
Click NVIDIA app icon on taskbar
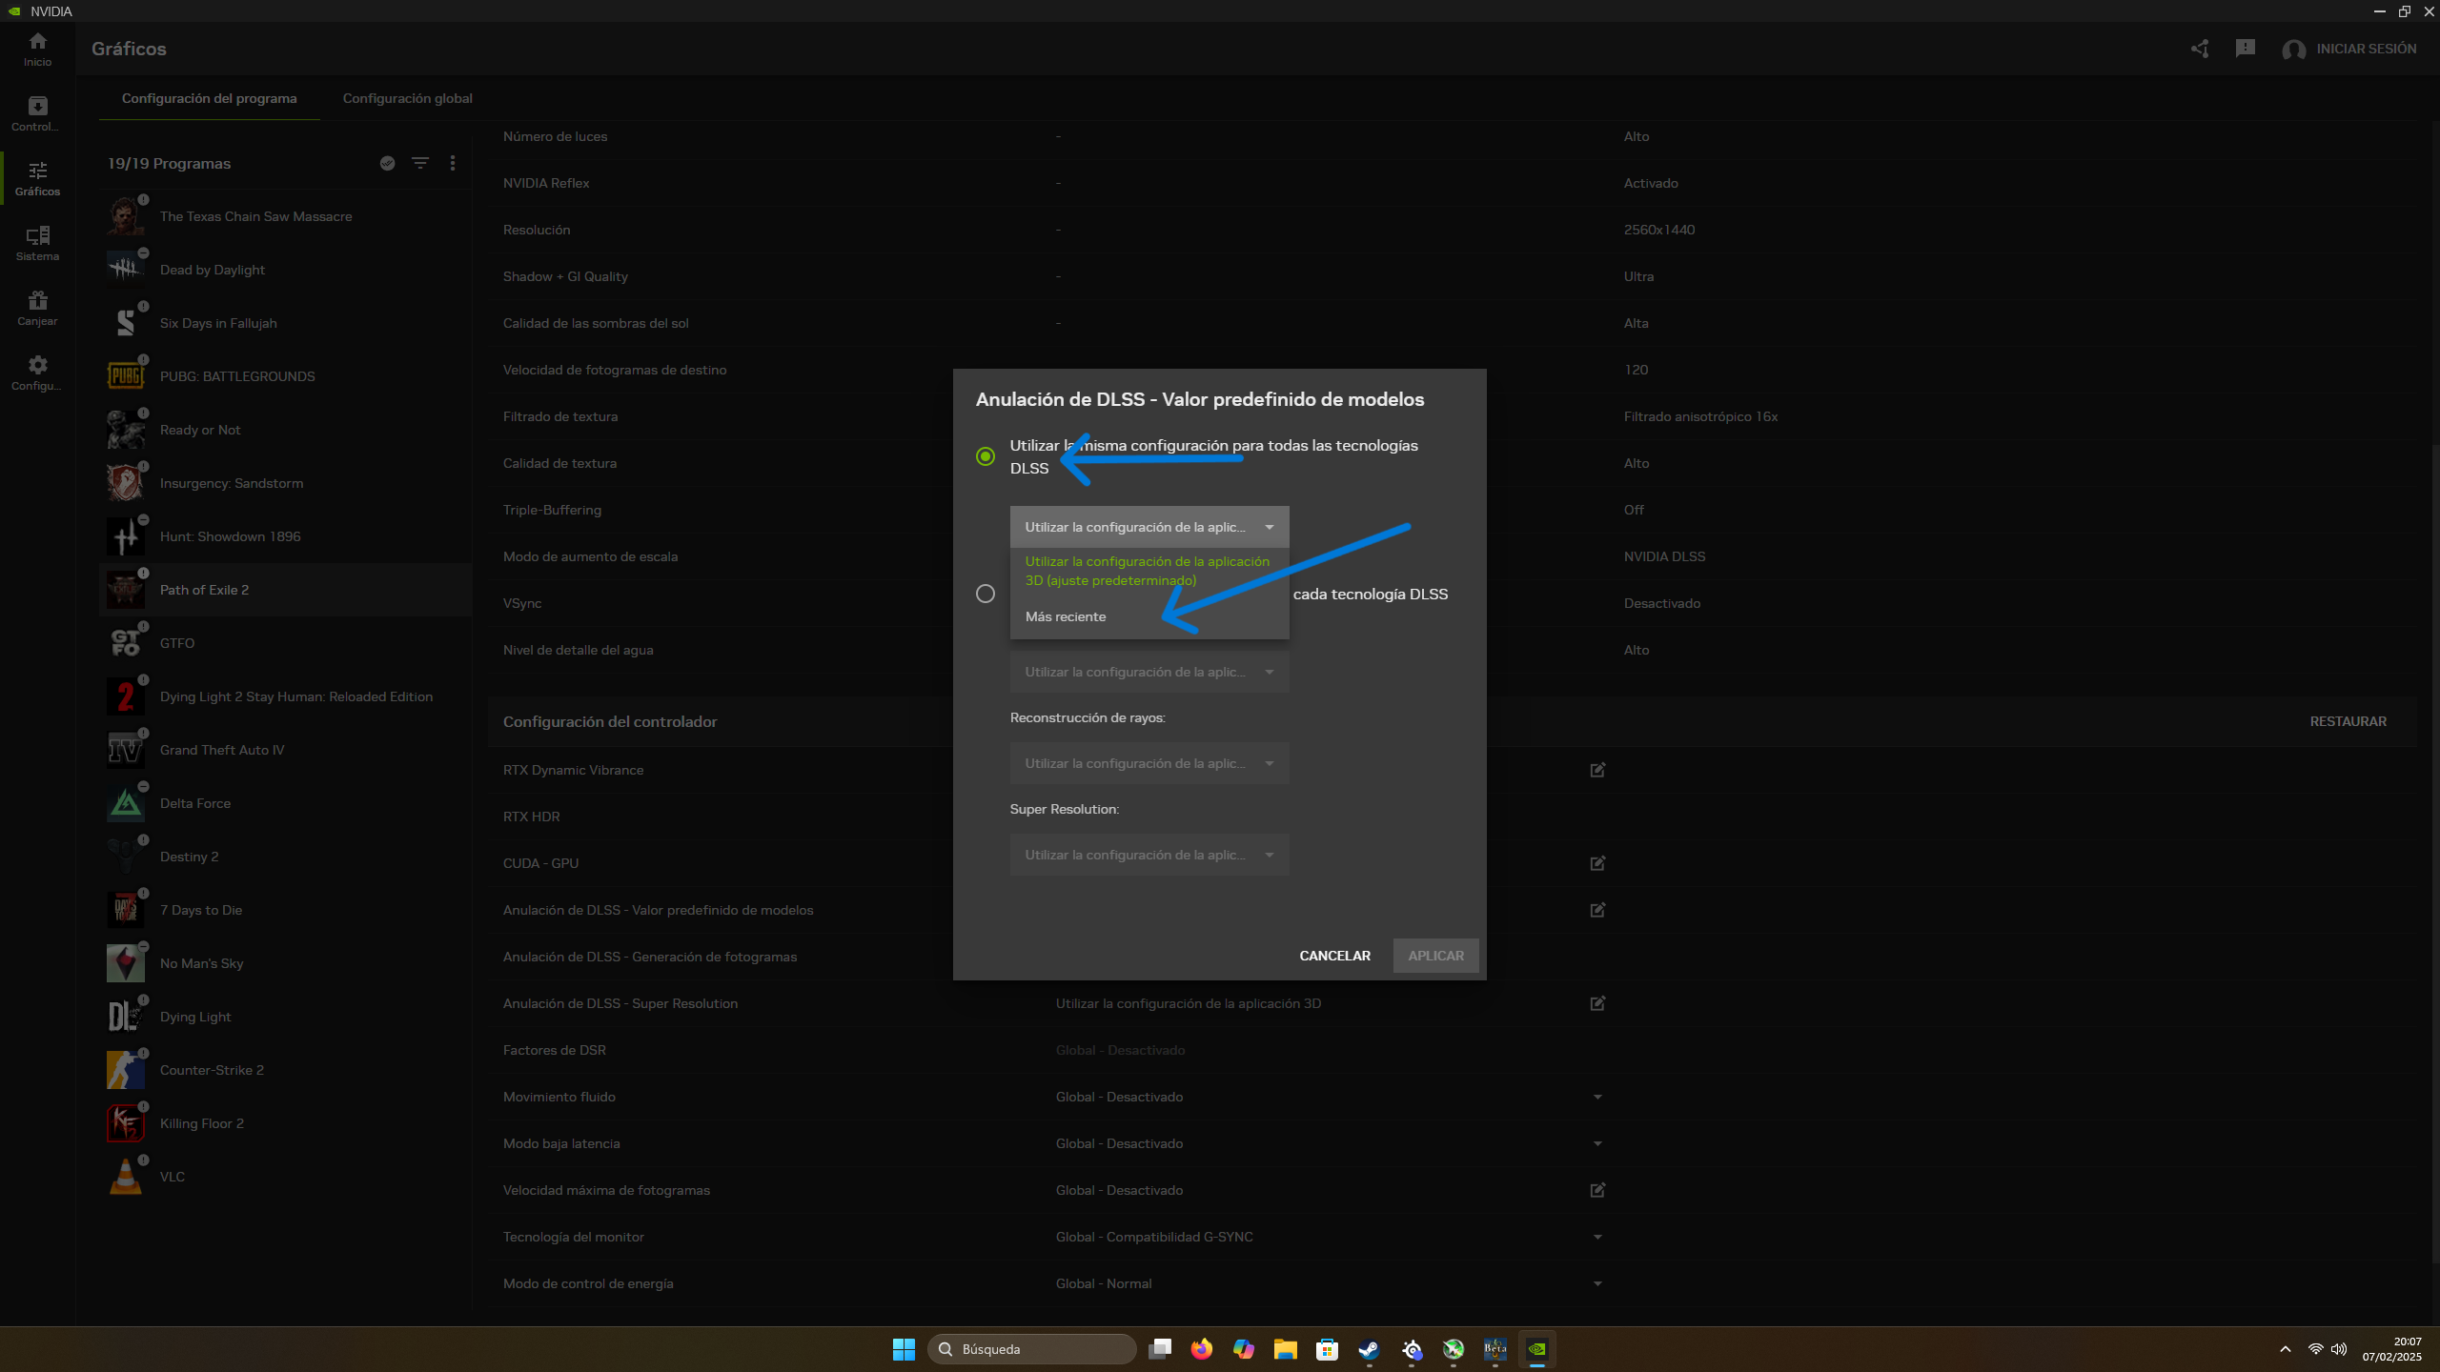click(x=1536, y=1349)
